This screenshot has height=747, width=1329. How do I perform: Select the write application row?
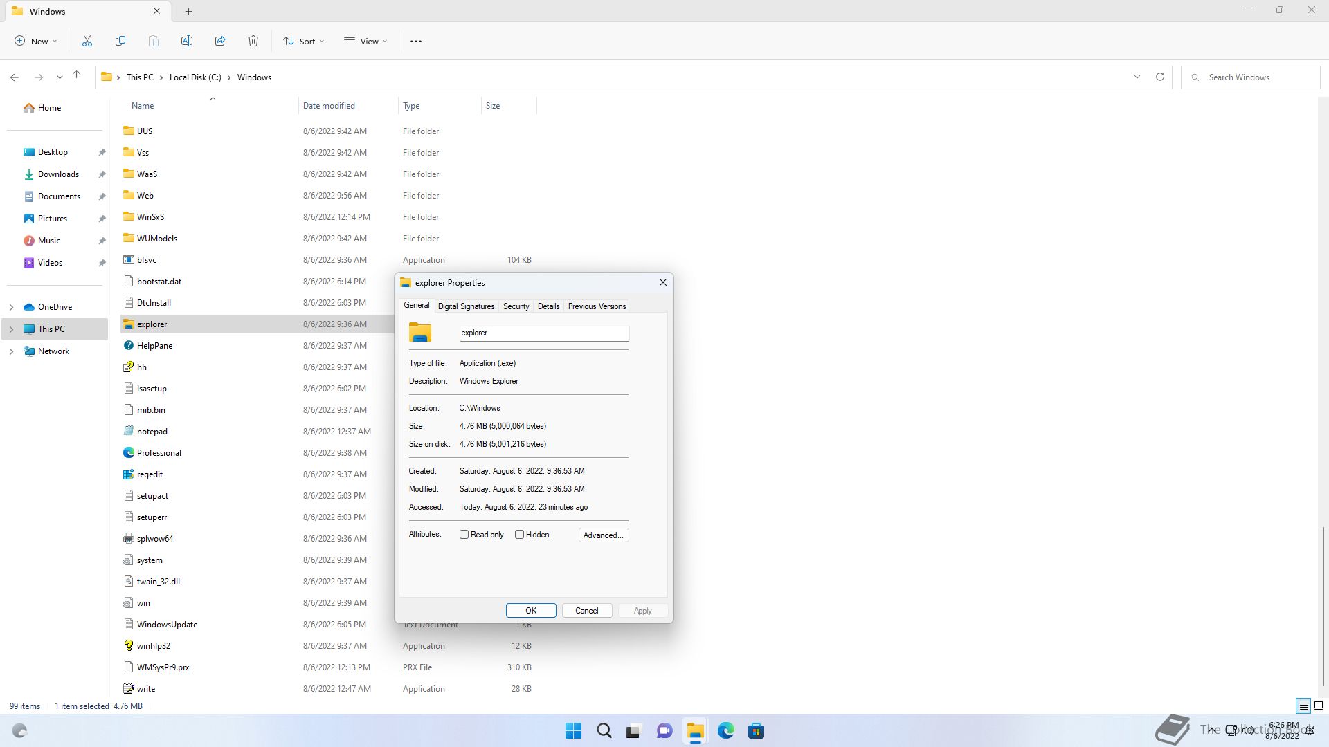[329, 689]
